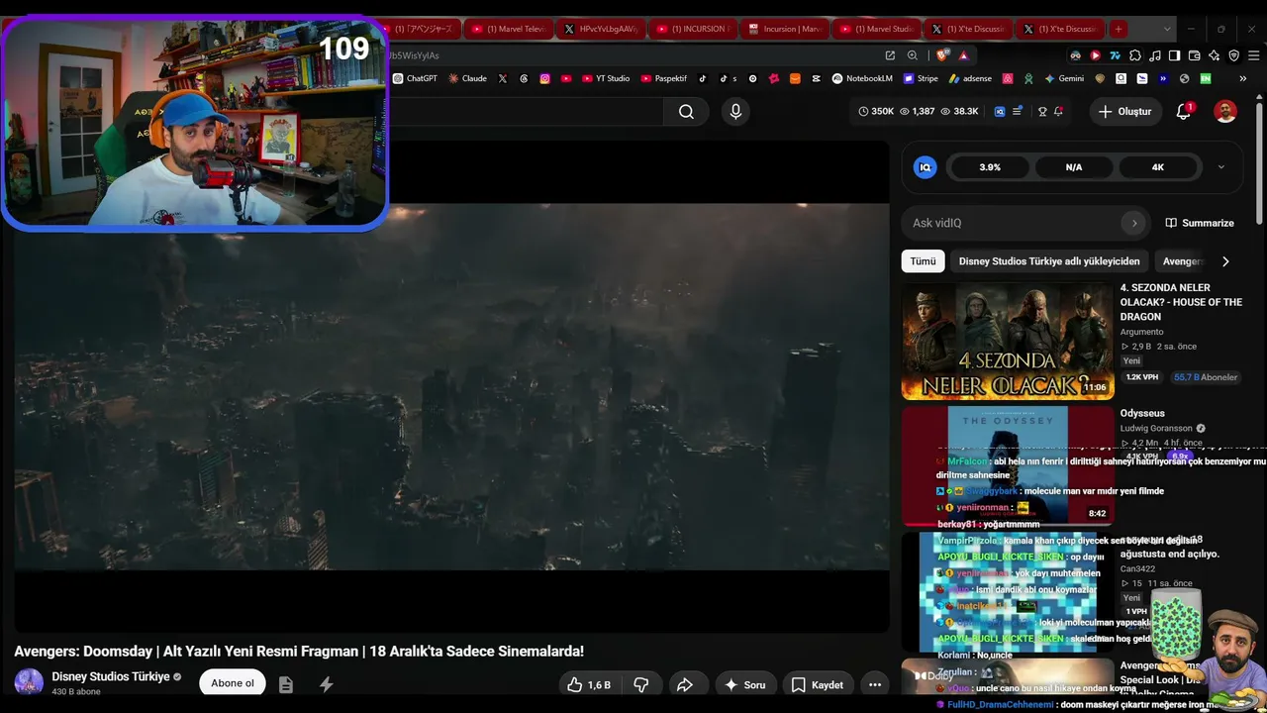Open the NotebookLM bookmark
Screen dimensions: 1267x713
[x=862, y=78]
